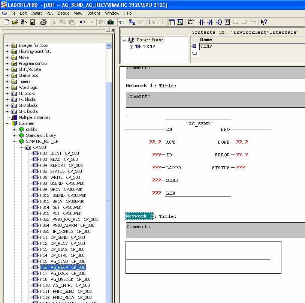Image resolution: width=305 pixels, height=303 pixels.
Task: Select FC1 DP_SEND CP_300 block
Action: [x=63, y=237]
